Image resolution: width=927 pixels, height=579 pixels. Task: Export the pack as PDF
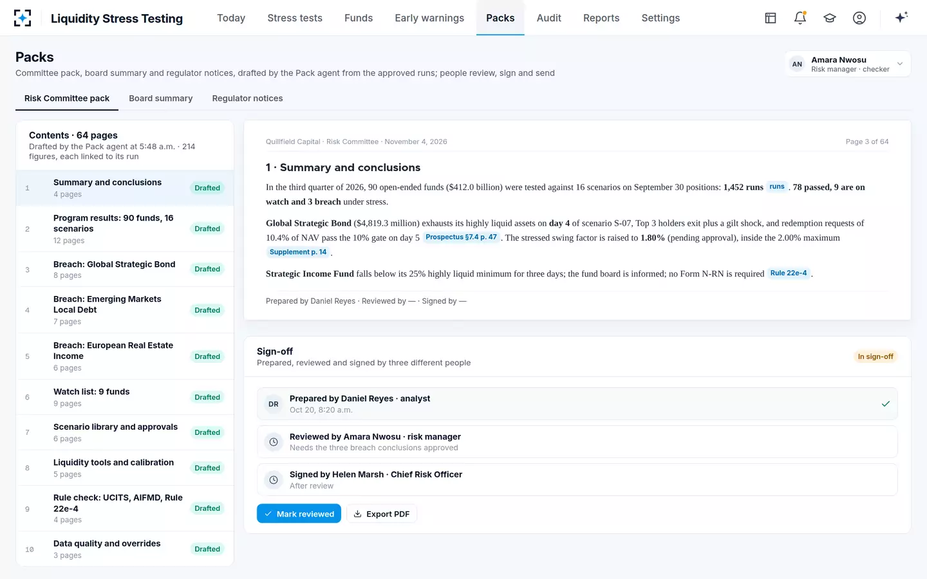[382, 514]
